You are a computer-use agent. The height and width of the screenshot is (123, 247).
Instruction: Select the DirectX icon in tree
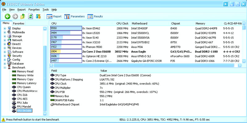(9, 44)
